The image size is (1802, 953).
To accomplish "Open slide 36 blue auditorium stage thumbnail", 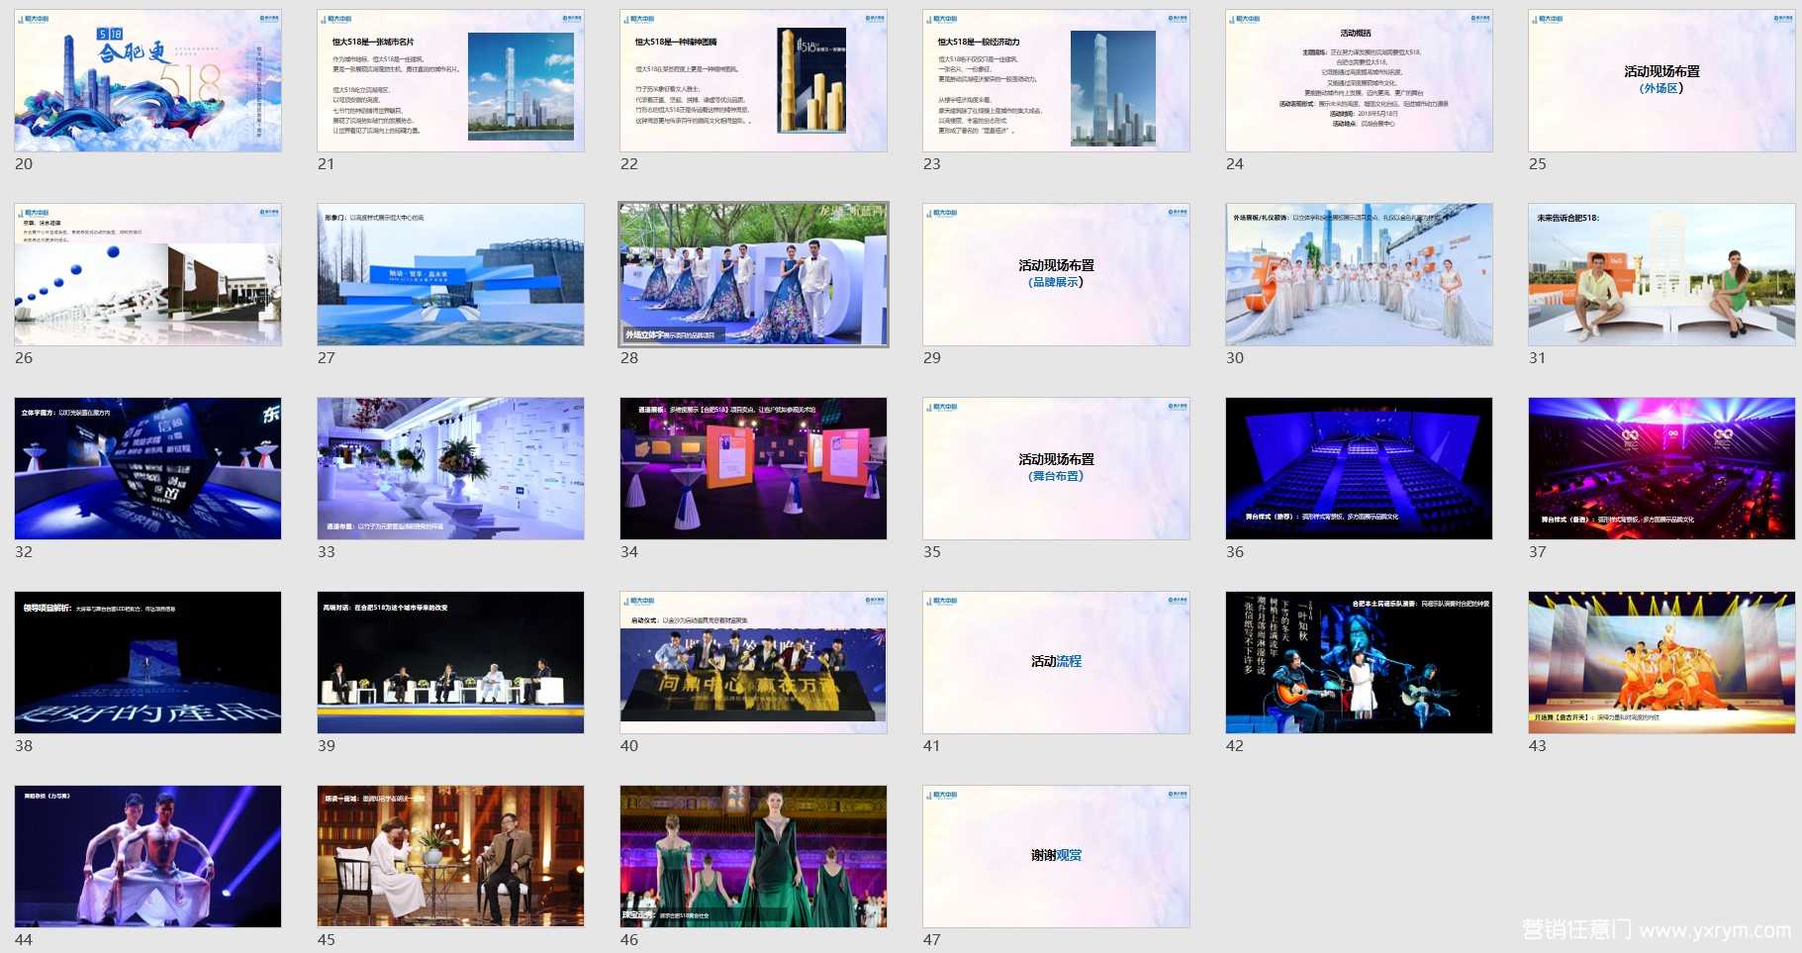I will [1360, 469].
